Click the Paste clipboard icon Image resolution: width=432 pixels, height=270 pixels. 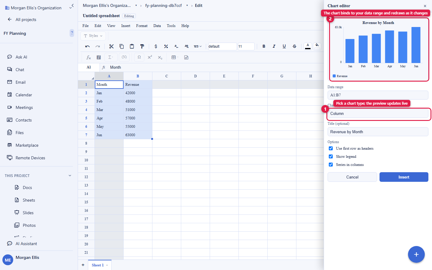click(132, 46)
